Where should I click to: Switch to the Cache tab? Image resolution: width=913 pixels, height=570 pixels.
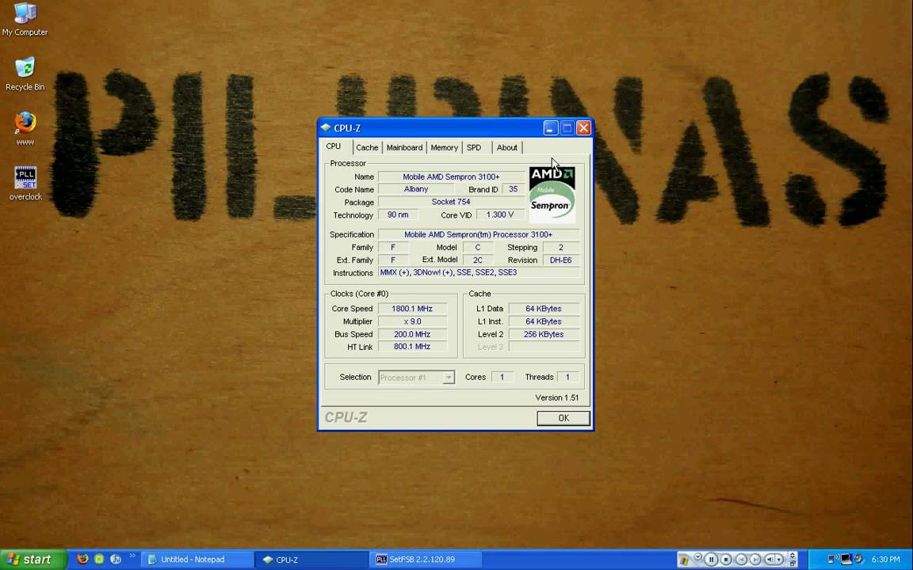click(368, 148)
